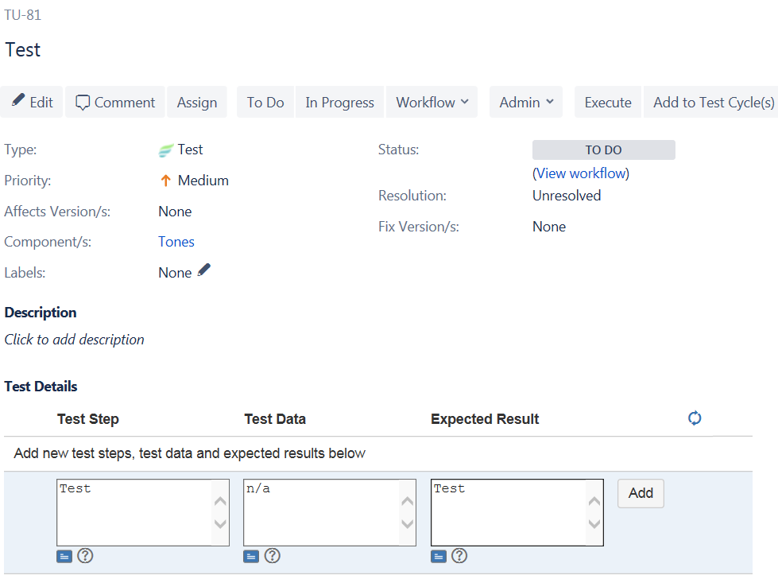Image resolution: width=778 pixels, height=583 pixels.
Task: Click the Assign button
Action: [197, 102]
